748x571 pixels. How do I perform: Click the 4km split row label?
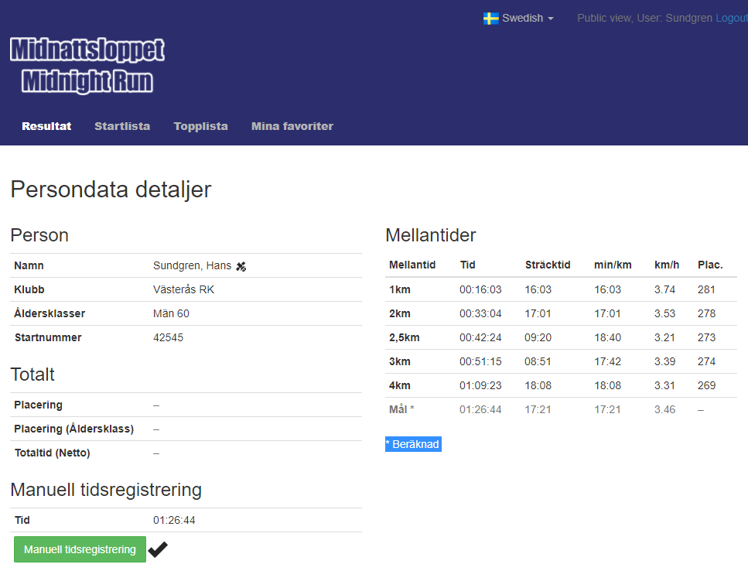click(400, 385)
